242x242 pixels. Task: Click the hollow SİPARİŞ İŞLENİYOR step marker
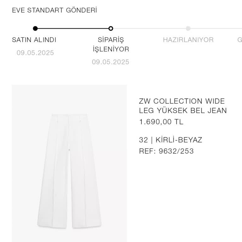click(x=111, y=28)
